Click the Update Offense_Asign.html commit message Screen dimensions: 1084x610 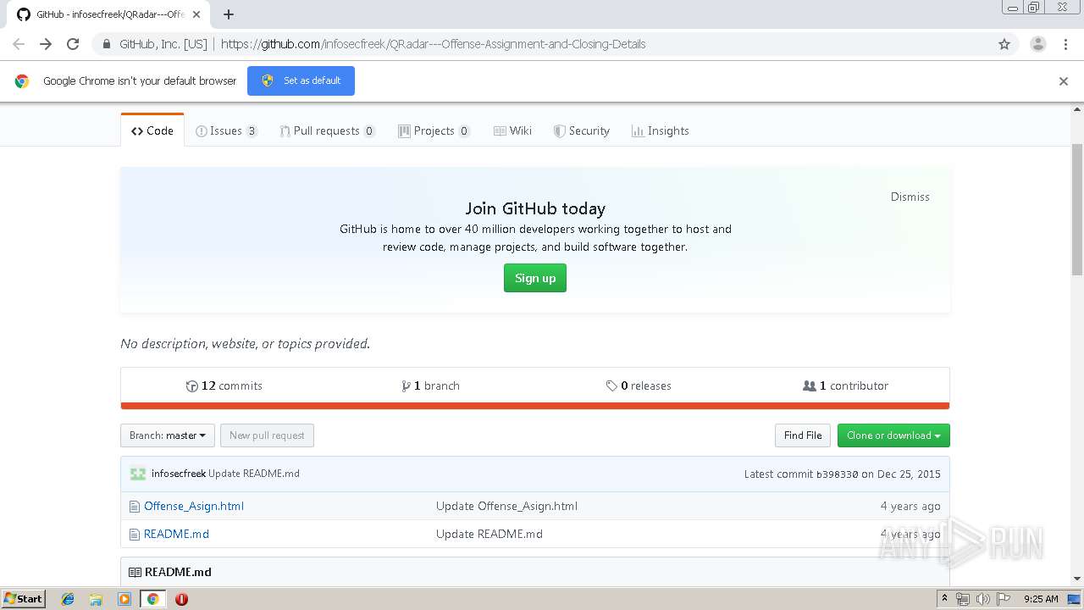506,506
